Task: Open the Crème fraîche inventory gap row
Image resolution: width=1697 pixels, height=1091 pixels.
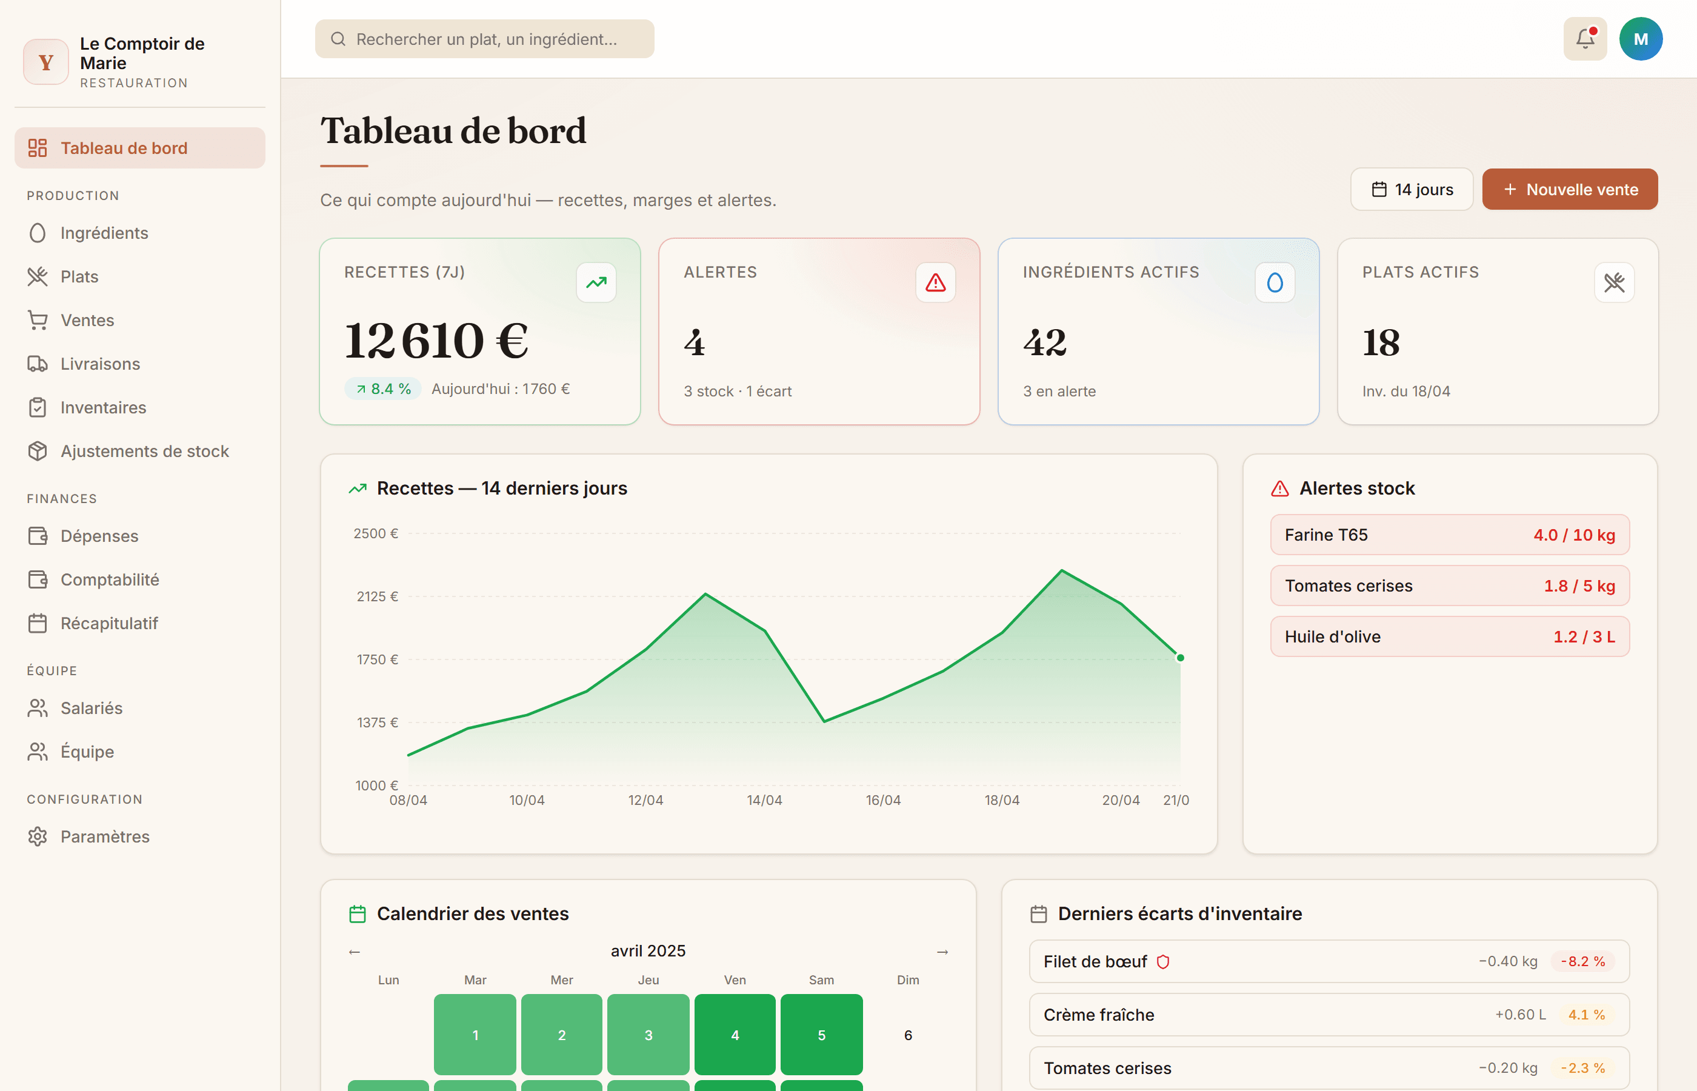Action: [x=1329, y=1015]
